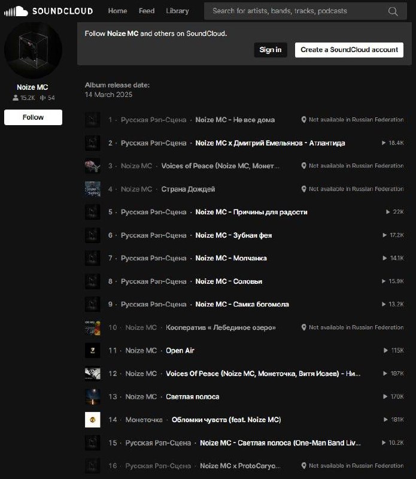Location pin icon on track 16 row
The width and height of the screenshot is (416, 479).
tap(303, 466)
